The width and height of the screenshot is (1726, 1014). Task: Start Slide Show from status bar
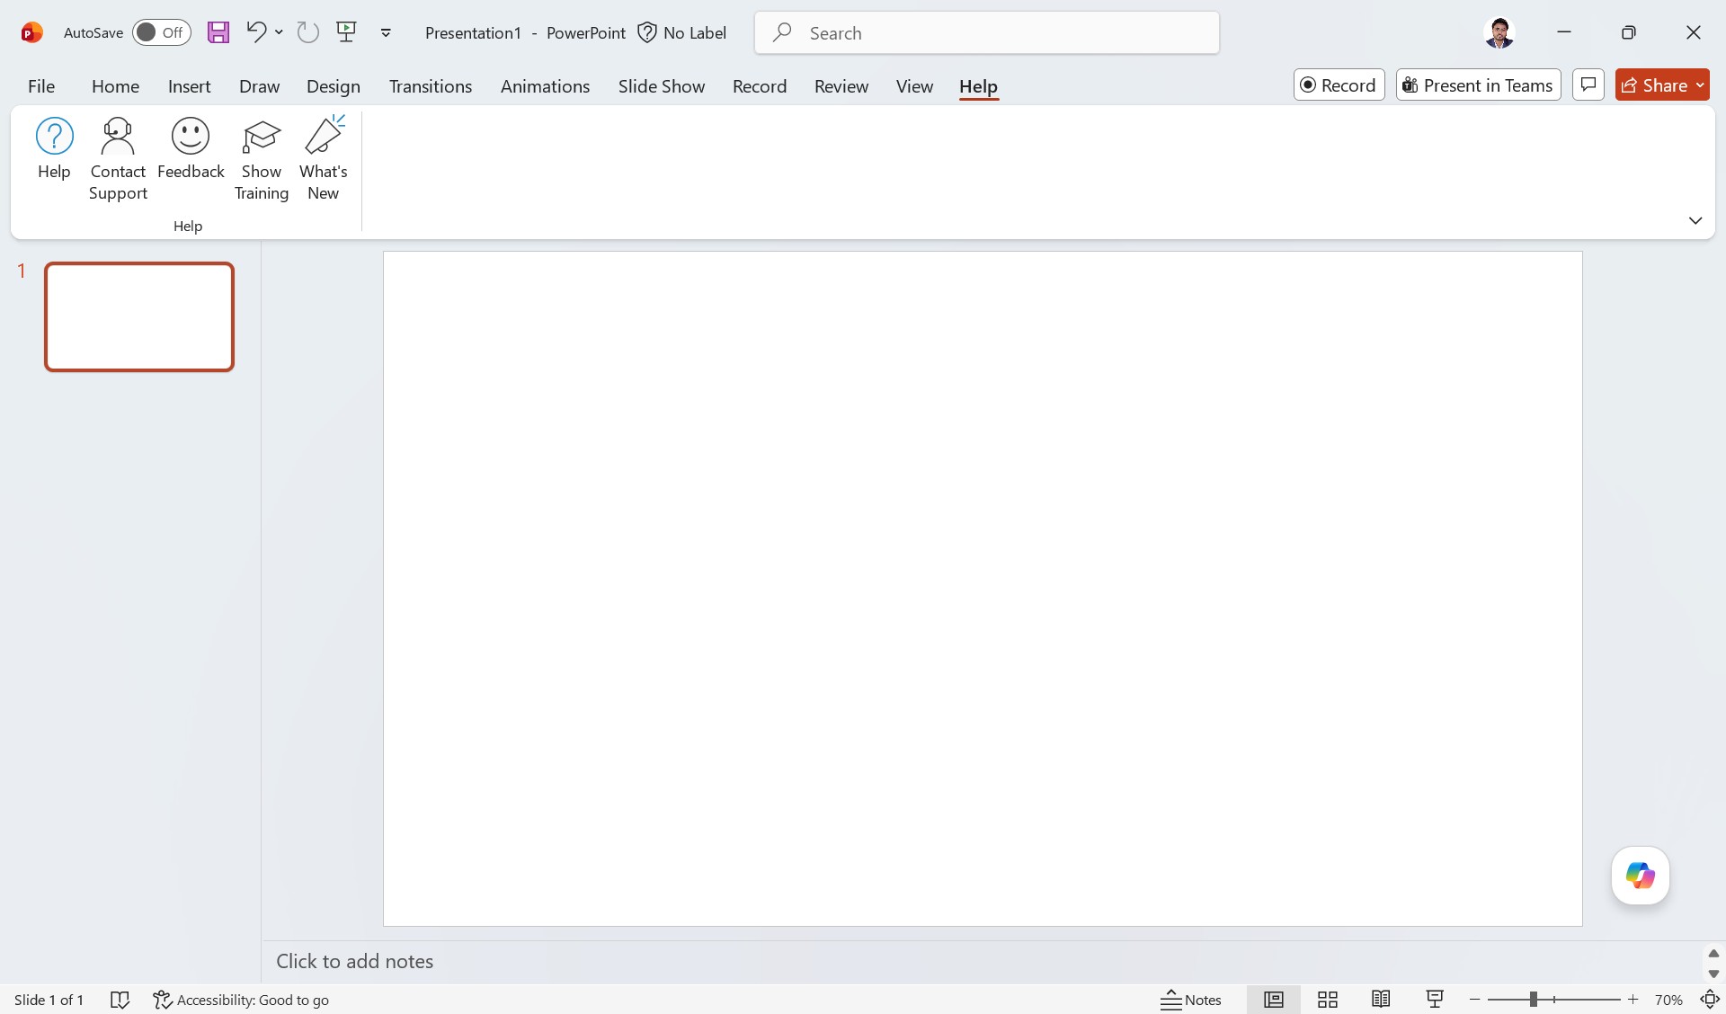[1435, 1000]
